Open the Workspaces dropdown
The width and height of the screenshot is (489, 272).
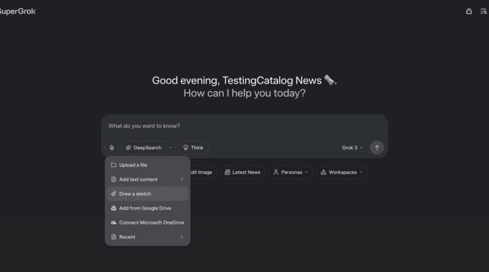coord(341,172)
